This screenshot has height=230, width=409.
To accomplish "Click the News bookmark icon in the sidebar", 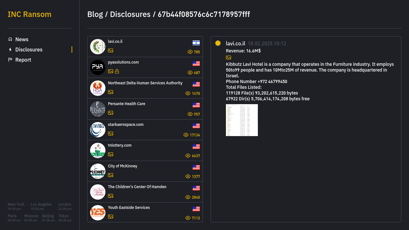I will (x=10, y=39).
